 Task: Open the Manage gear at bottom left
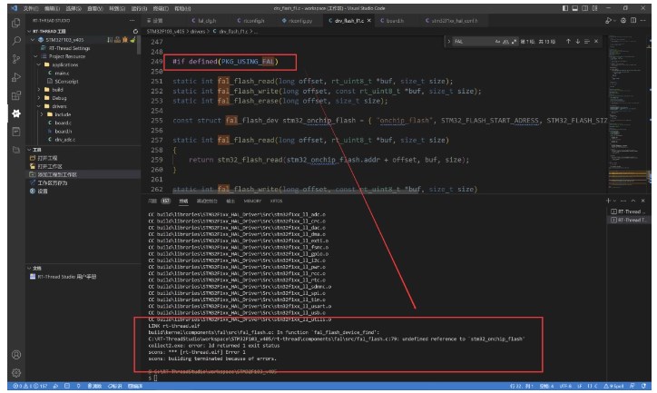pyautogui.click(x=15, y=370)
